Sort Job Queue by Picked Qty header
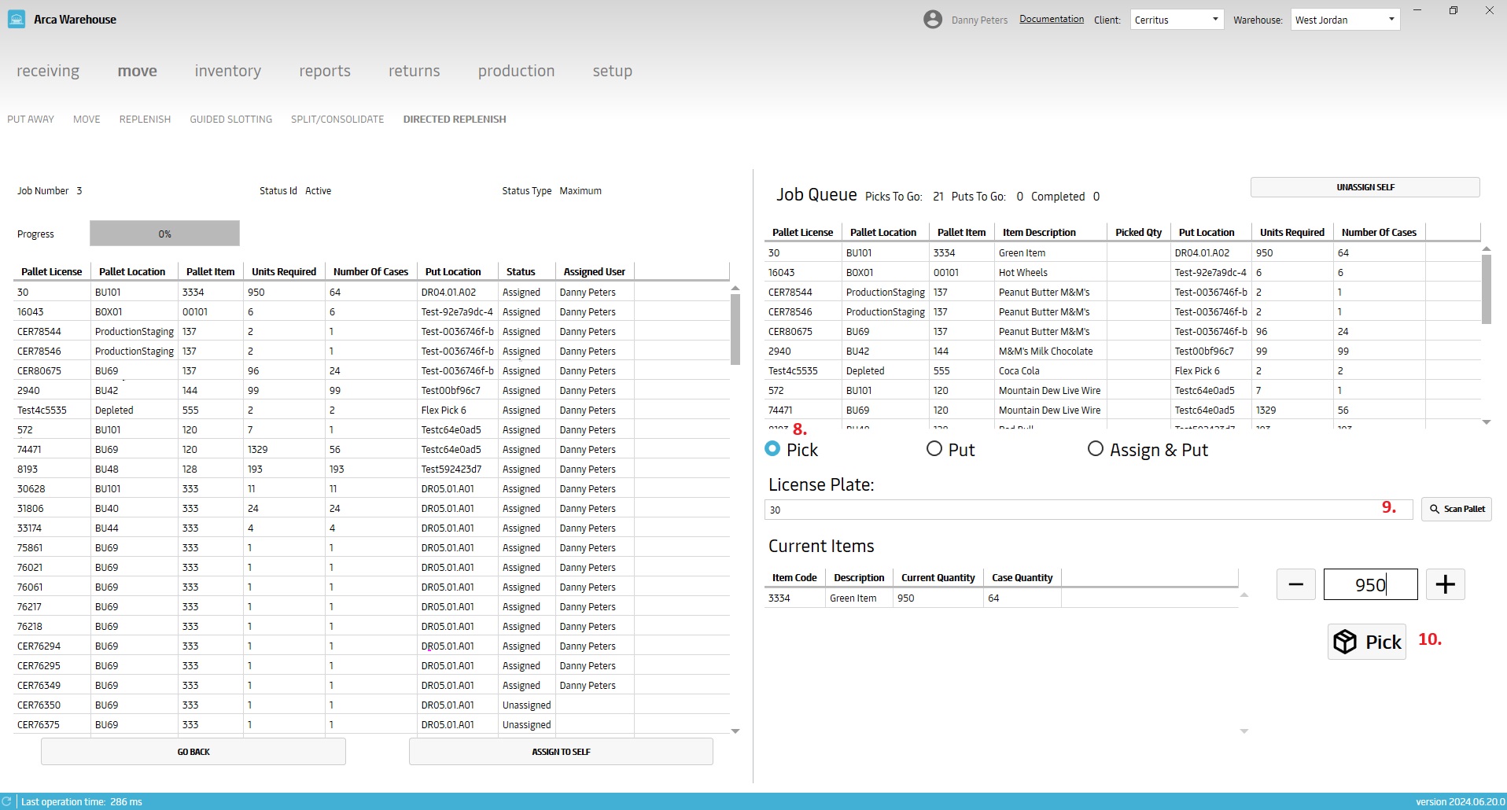 coord(1138,232)
